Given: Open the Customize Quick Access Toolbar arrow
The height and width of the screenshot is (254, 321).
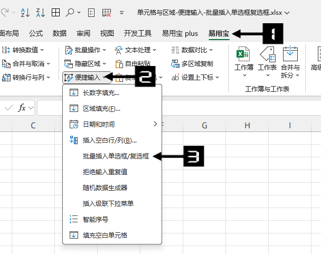Looking at the screenshot, I should [121, 13].
